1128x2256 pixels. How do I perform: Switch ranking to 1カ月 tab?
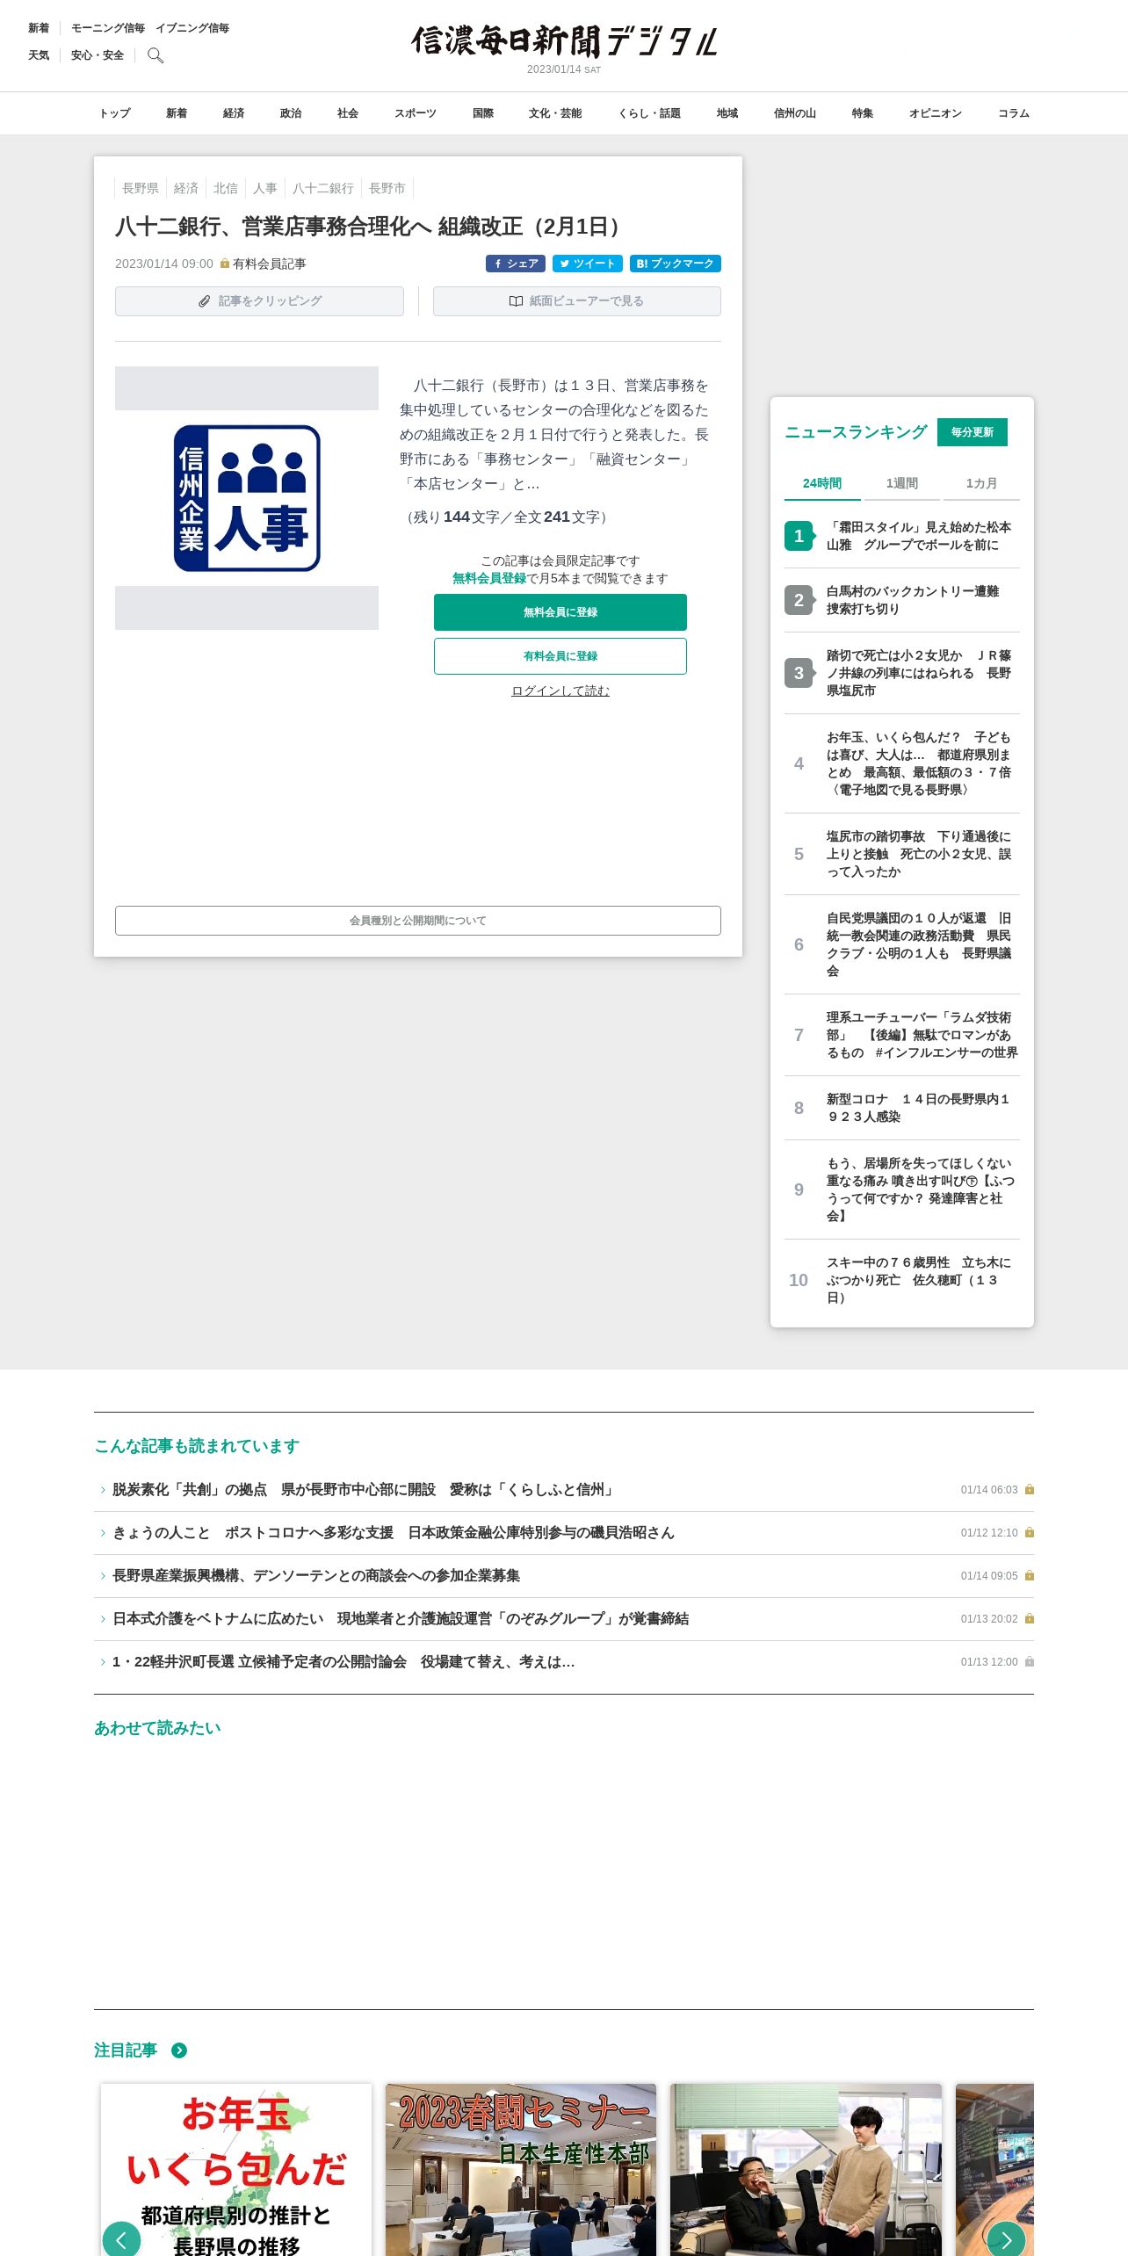[x=981, y=483]
